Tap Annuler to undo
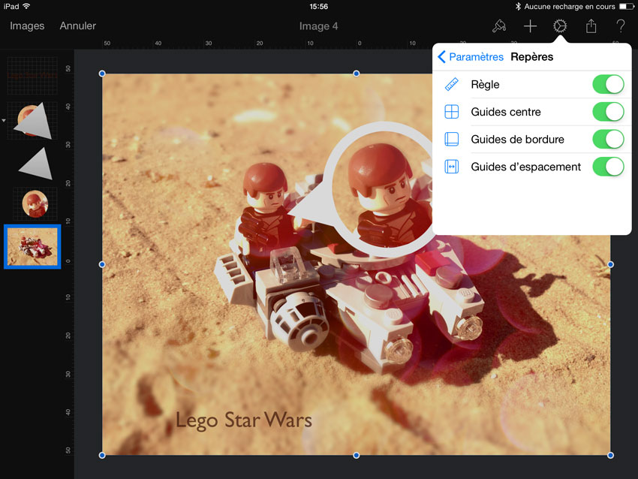Viewport: 638px width, 479px height. click(78, 26)
